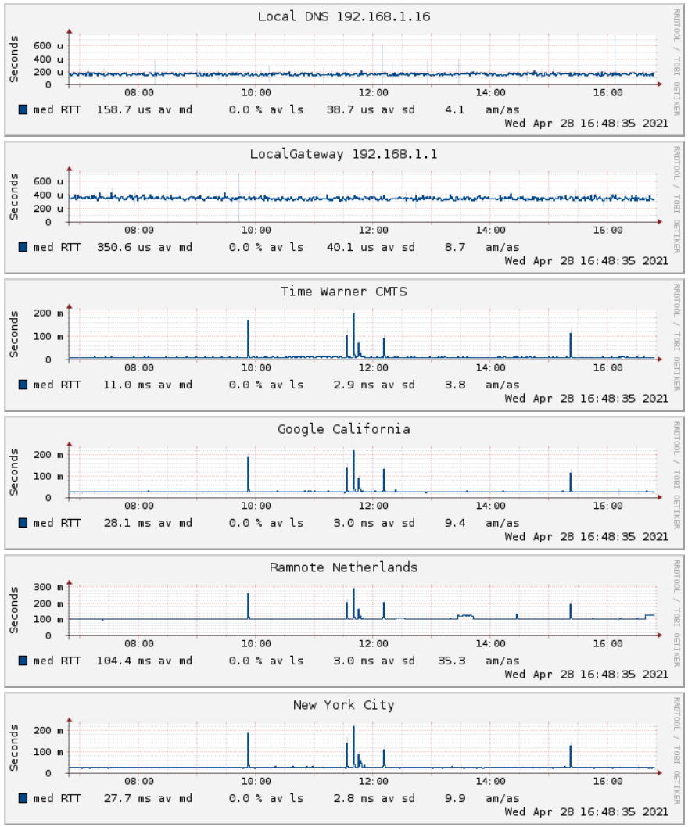
Task: Open the Ramnote Netherlands latency graph
Action: [x=344, y=618]
